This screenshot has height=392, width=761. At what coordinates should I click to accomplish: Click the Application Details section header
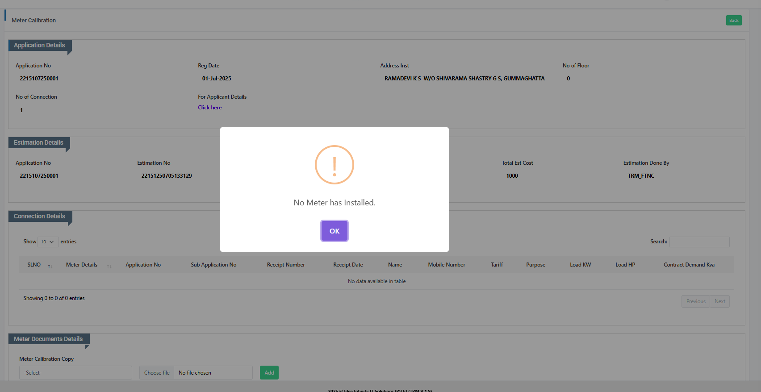39,46
